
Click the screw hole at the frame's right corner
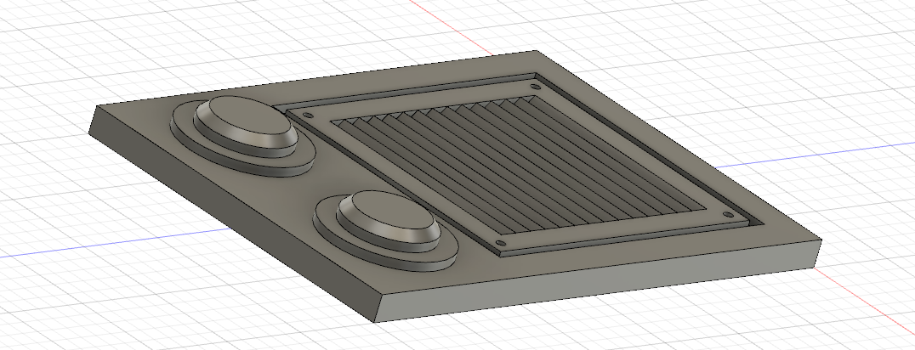click(728, 215)
